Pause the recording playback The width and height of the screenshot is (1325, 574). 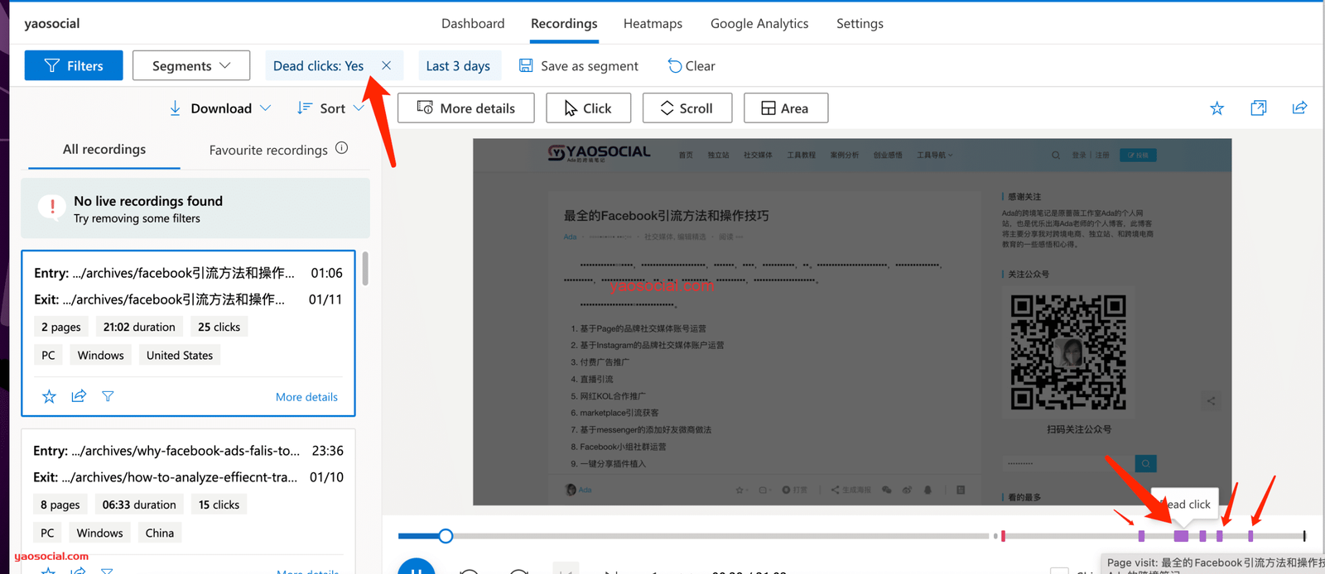[x=416, y=569]
